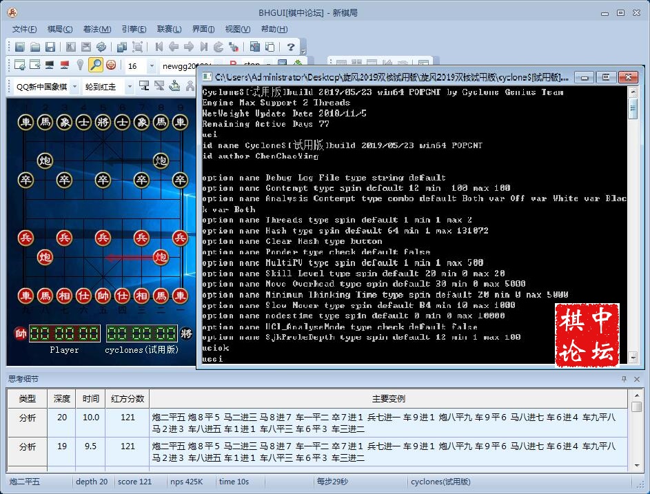This screenshot has height=494, width=650.
Task: Click the curved redo arrow icon
Action: coord(219,47)
